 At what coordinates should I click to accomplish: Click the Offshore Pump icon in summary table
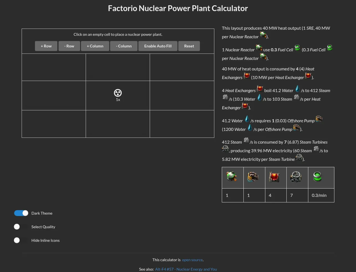(253, 177)
